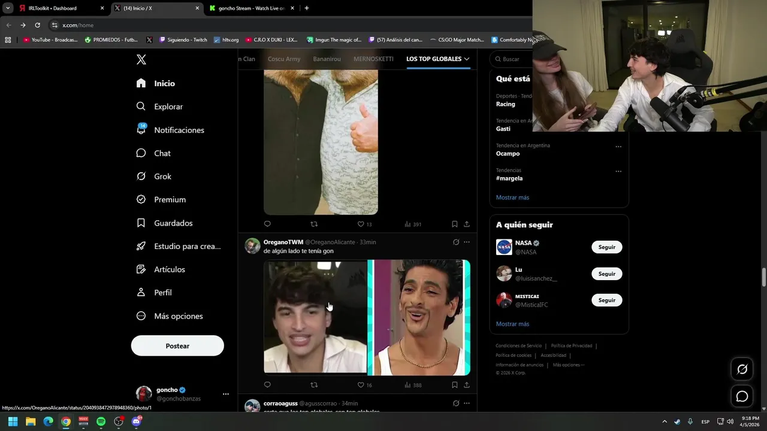This screenshot has width=767, height=431.
Task: Share OreganoTWM post
Action: pyautogui.click(x=467, y=385)
